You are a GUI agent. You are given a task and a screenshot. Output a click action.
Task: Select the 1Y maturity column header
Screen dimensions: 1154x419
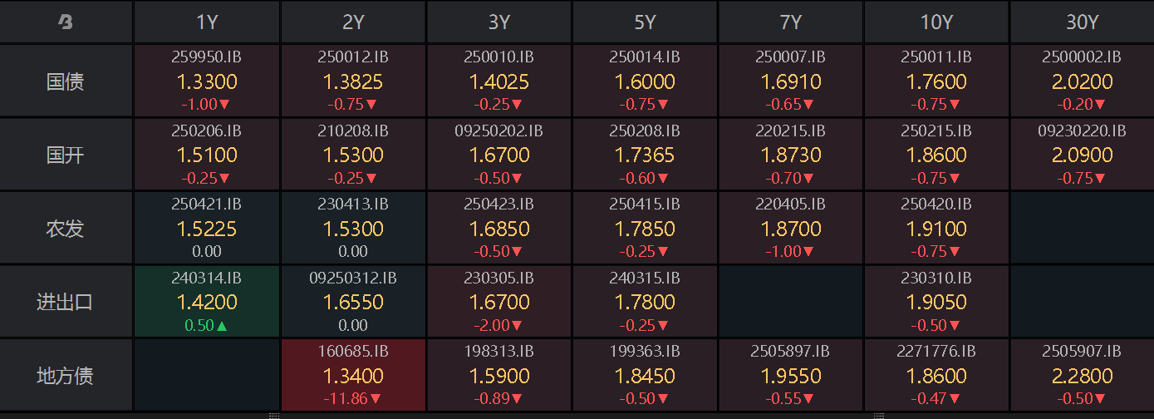click(x=207, y=22)
